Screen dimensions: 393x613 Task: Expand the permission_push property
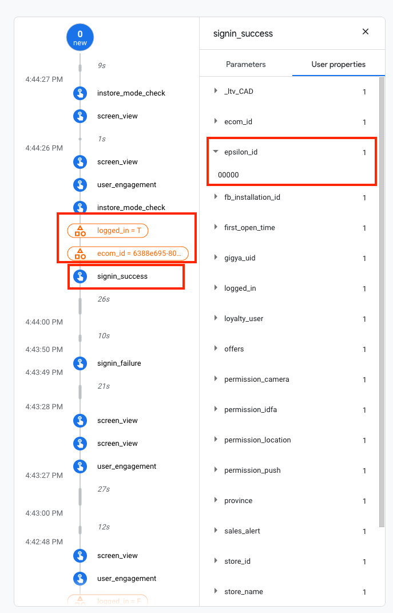[x=216, y=469]
